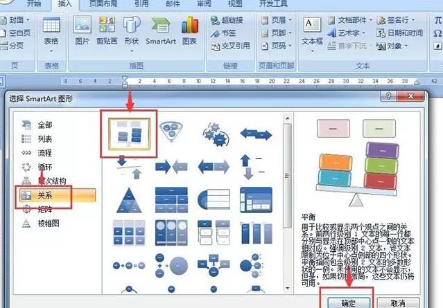Screen dimensions: 443x308
Task: Open the 艺术字 WordArt gallery
Action: (347, 33)
